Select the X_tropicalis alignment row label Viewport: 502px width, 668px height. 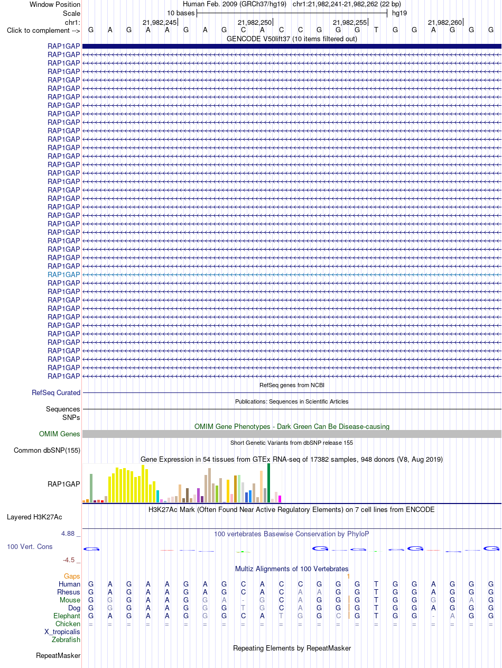pyautogui.click(x=62, y=632)
